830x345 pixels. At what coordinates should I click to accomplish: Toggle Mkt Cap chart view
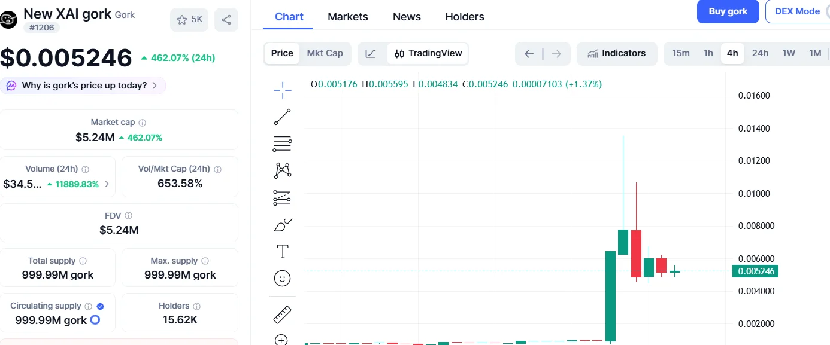coord(325,53)
